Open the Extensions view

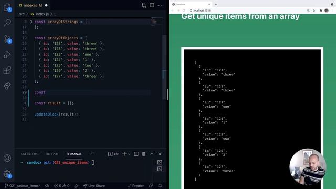click(7, 70)
